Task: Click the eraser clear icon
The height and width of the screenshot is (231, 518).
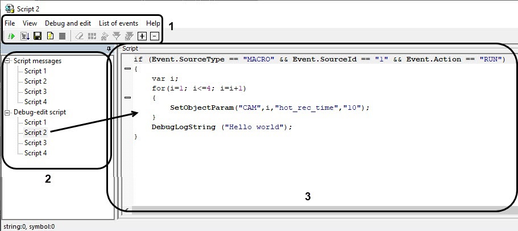Action: [80, 36]
